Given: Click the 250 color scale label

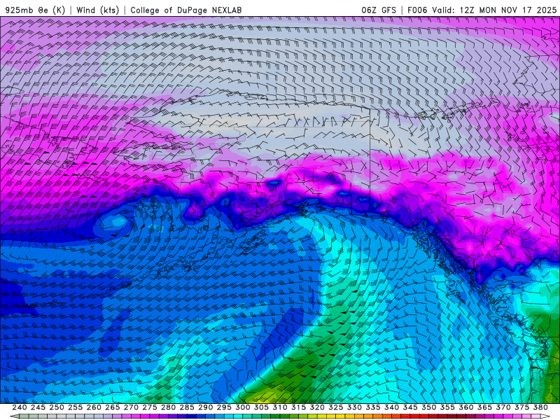Looking at the screenshot, I should click(57, 407).
